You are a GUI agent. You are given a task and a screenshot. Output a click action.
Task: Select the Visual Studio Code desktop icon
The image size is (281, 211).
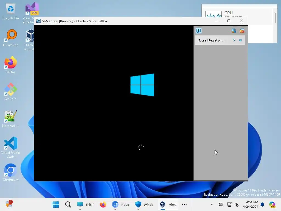(11, 148)
